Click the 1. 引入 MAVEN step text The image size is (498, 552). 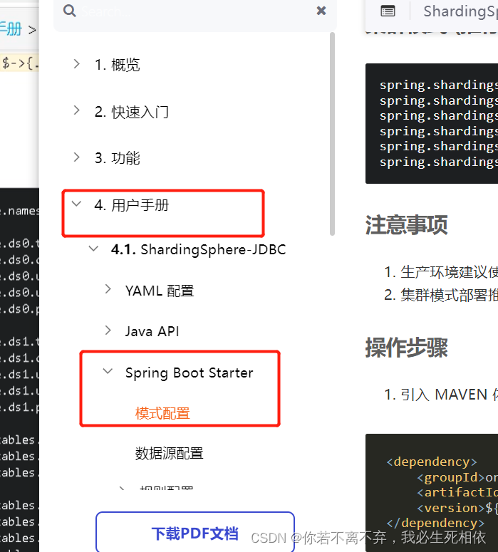click(x=441, y=395)
